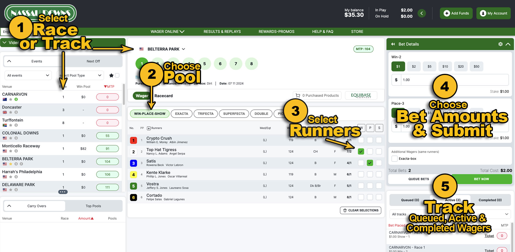Click the QUEUE BETS button
The width and height of the screenshot is (515, 252).
419,179
